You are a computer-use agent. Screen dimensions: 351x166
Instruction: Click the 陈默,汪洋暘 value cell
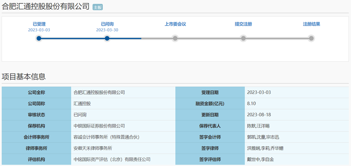[297, 126]
